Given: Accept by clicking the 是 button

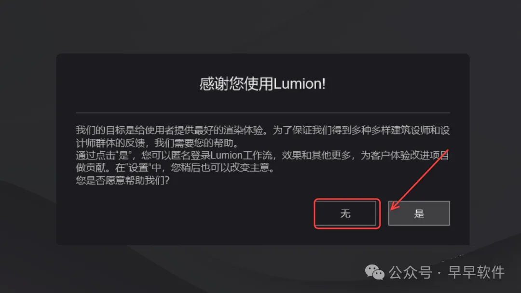Looking at the screenshot, I should click(x=419, y=213).
